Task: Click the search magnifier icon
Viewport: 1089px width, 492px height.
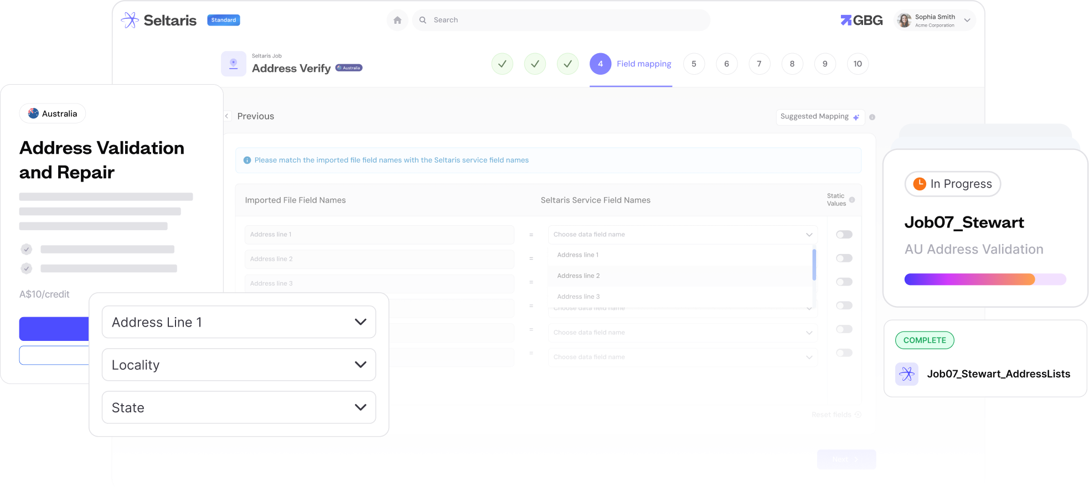Action: point(423,20)
